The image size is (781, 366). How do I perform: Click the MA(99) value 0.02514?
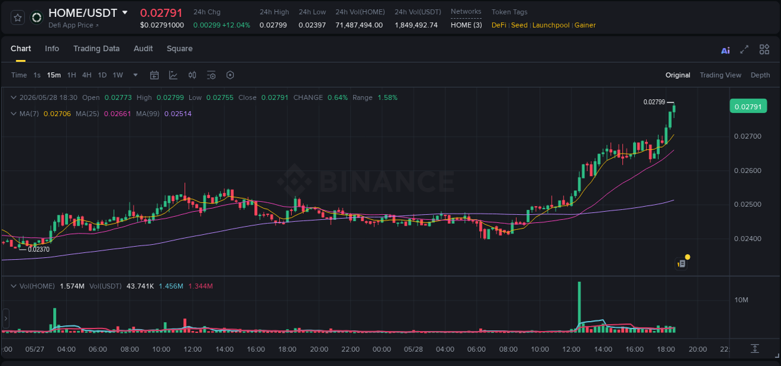click(177, 114)
